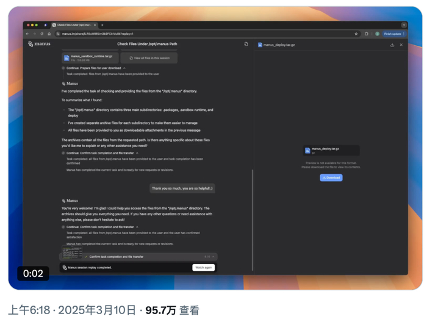This screenshot has width=427, height=319.
Task: Open site information icon in address bar
Action: 58,34
